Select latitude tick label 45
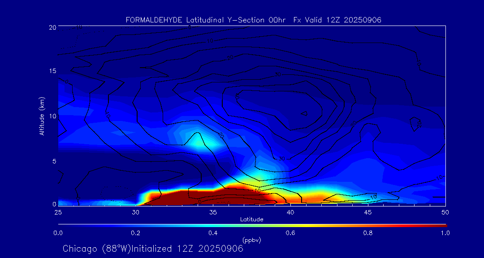 click(368, 212)
